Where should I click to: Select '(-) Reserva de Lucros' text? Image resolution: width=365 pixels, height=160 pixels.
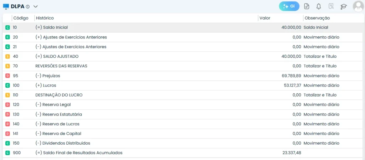click(57, 124)
